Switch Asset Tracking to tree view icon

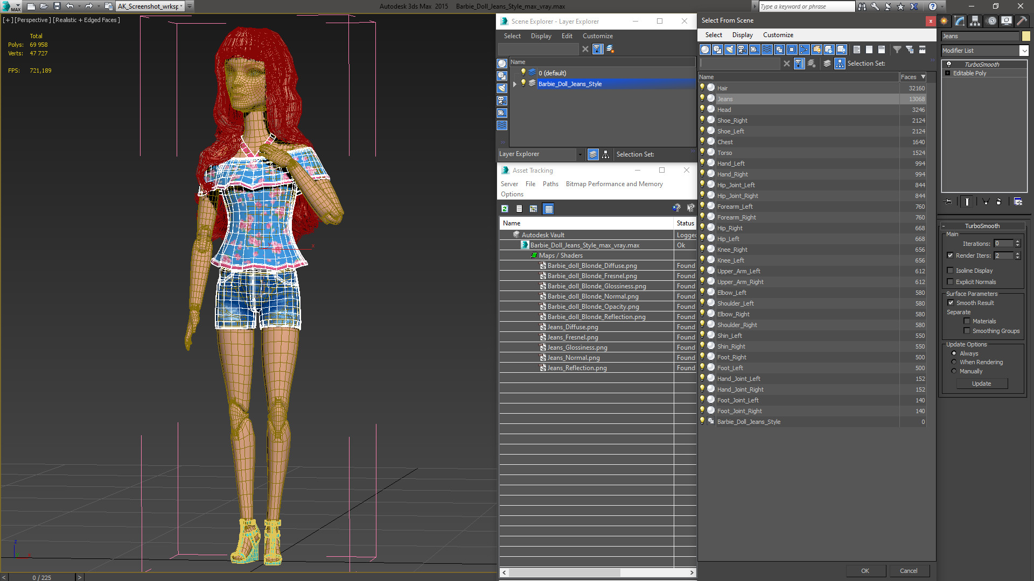533,209
